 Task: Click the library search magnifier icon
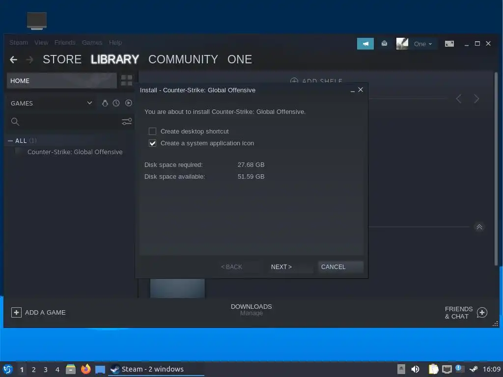pos(15,122)
